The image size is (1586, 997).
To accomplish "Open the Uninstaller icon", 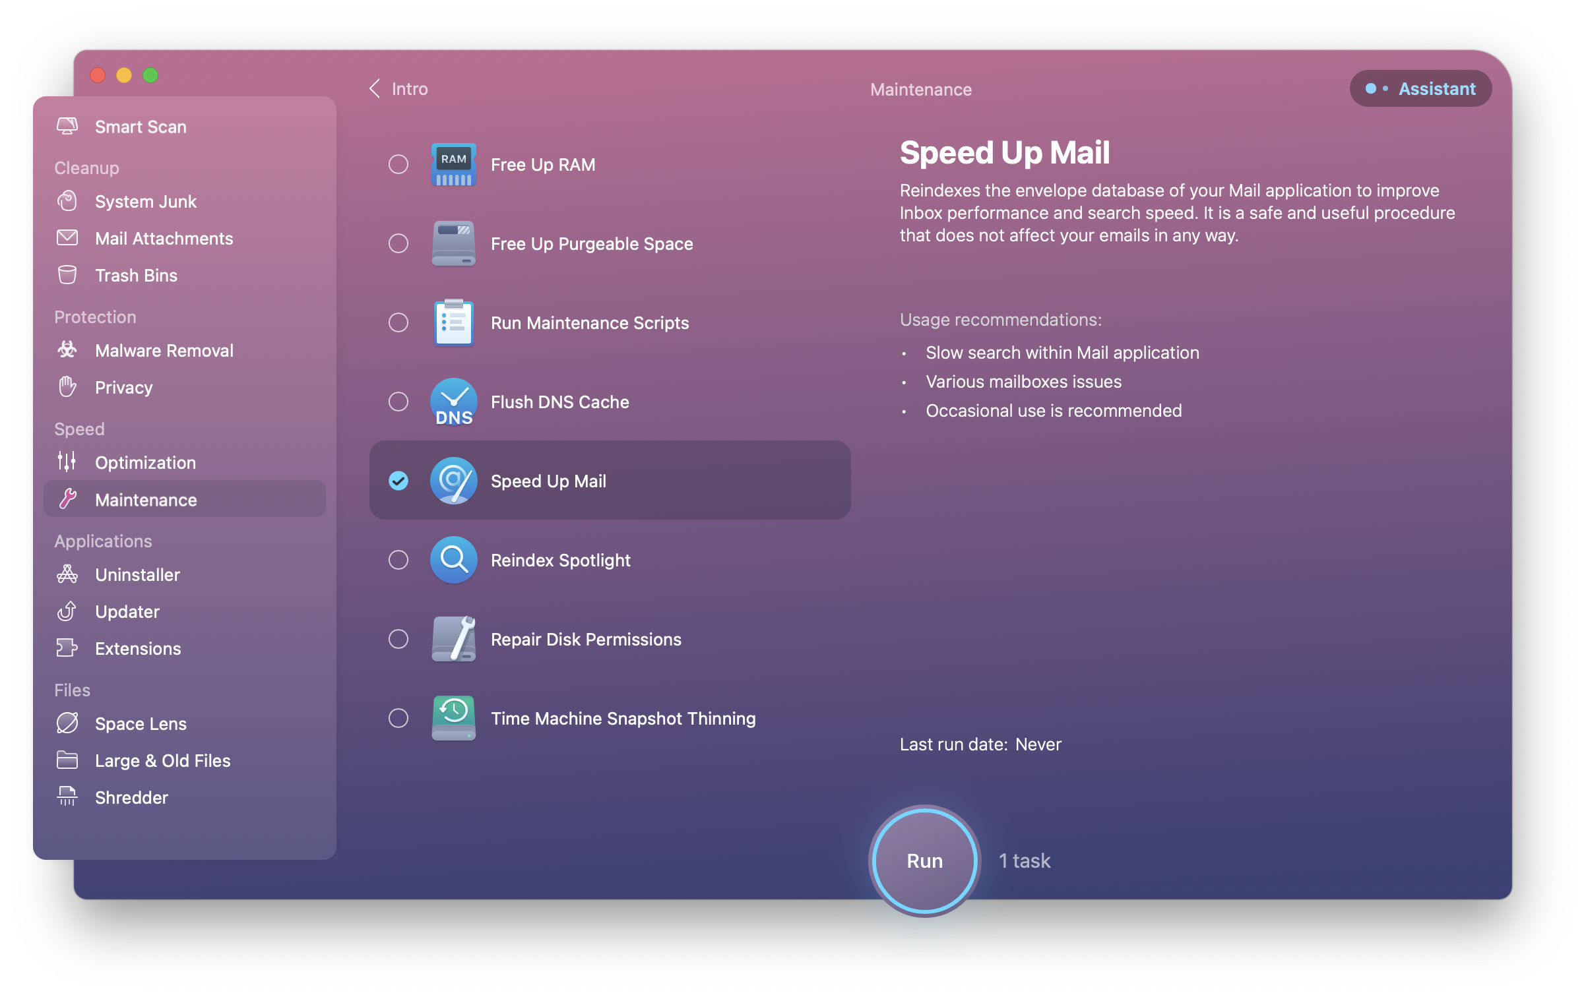I will 67,574.
